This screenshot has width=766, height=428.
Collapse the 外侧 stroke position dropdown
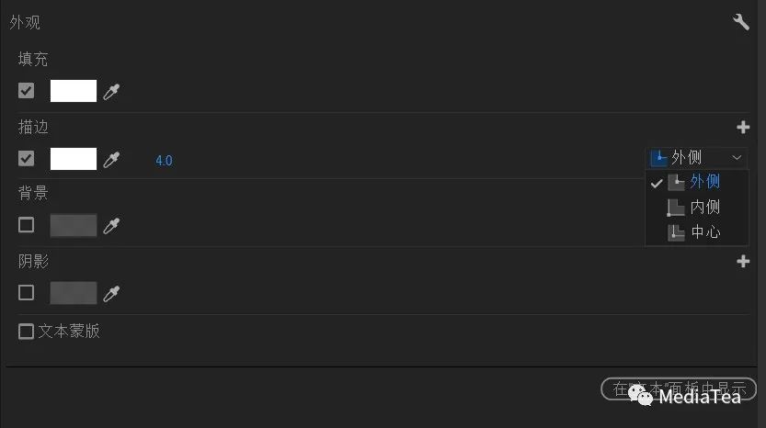697,158
